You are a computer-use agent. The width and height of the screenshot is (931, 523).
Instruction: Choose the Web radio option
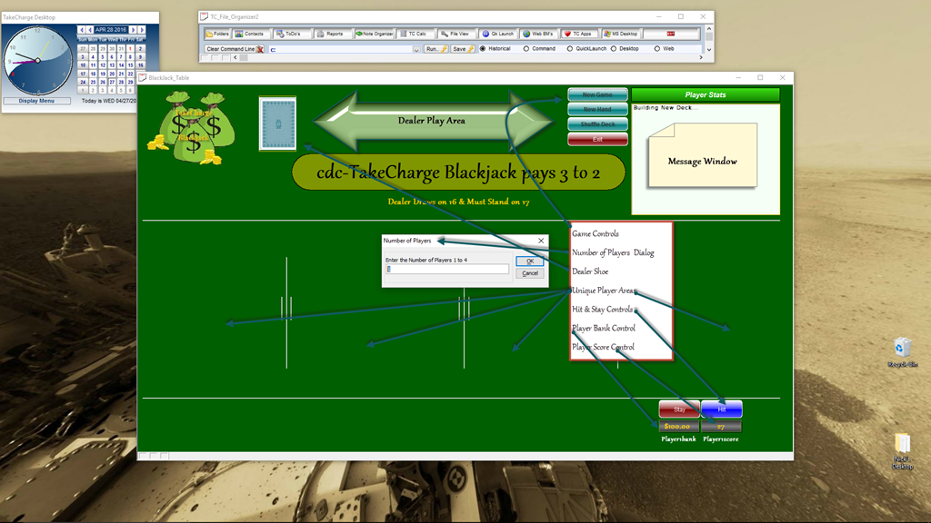click(x=657, y=49)
